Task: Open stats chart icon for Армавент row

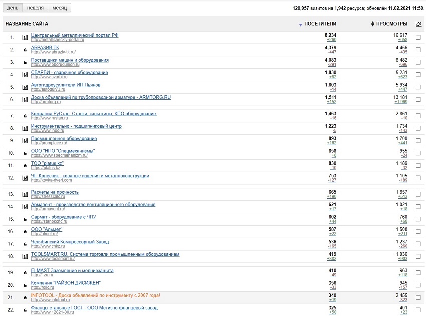Action: pos(25,207)
